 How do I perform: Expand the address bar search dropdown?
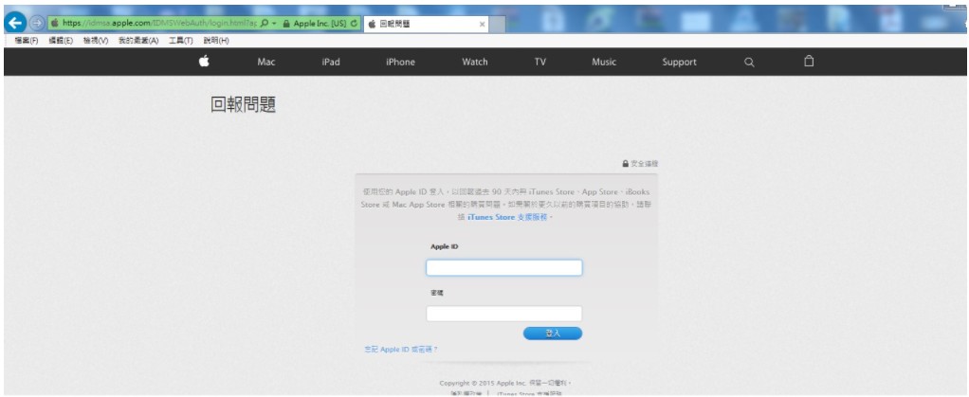(x=273, y=22)
